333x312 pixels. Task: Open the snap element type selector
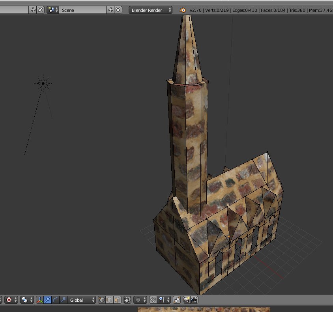coord(164,300)
